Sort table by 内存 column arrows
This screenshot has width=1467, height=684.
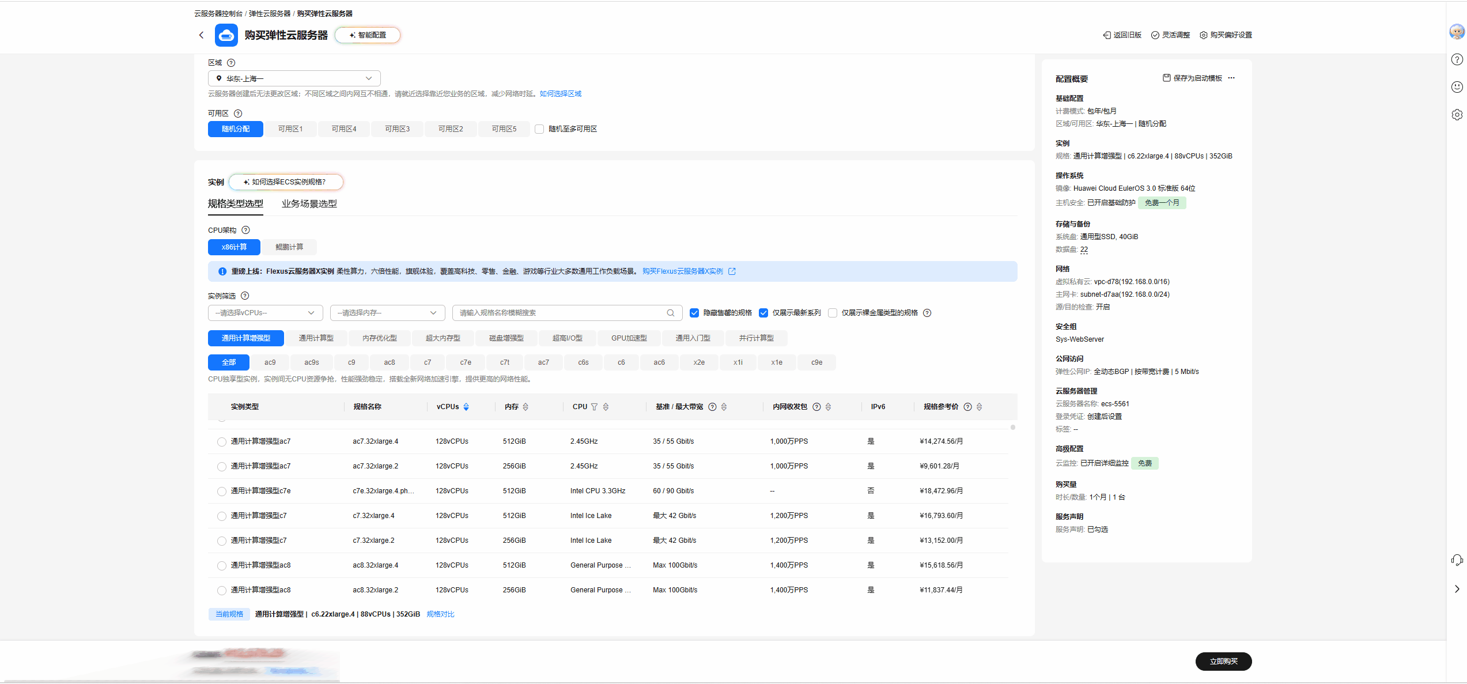coord(525,407)
